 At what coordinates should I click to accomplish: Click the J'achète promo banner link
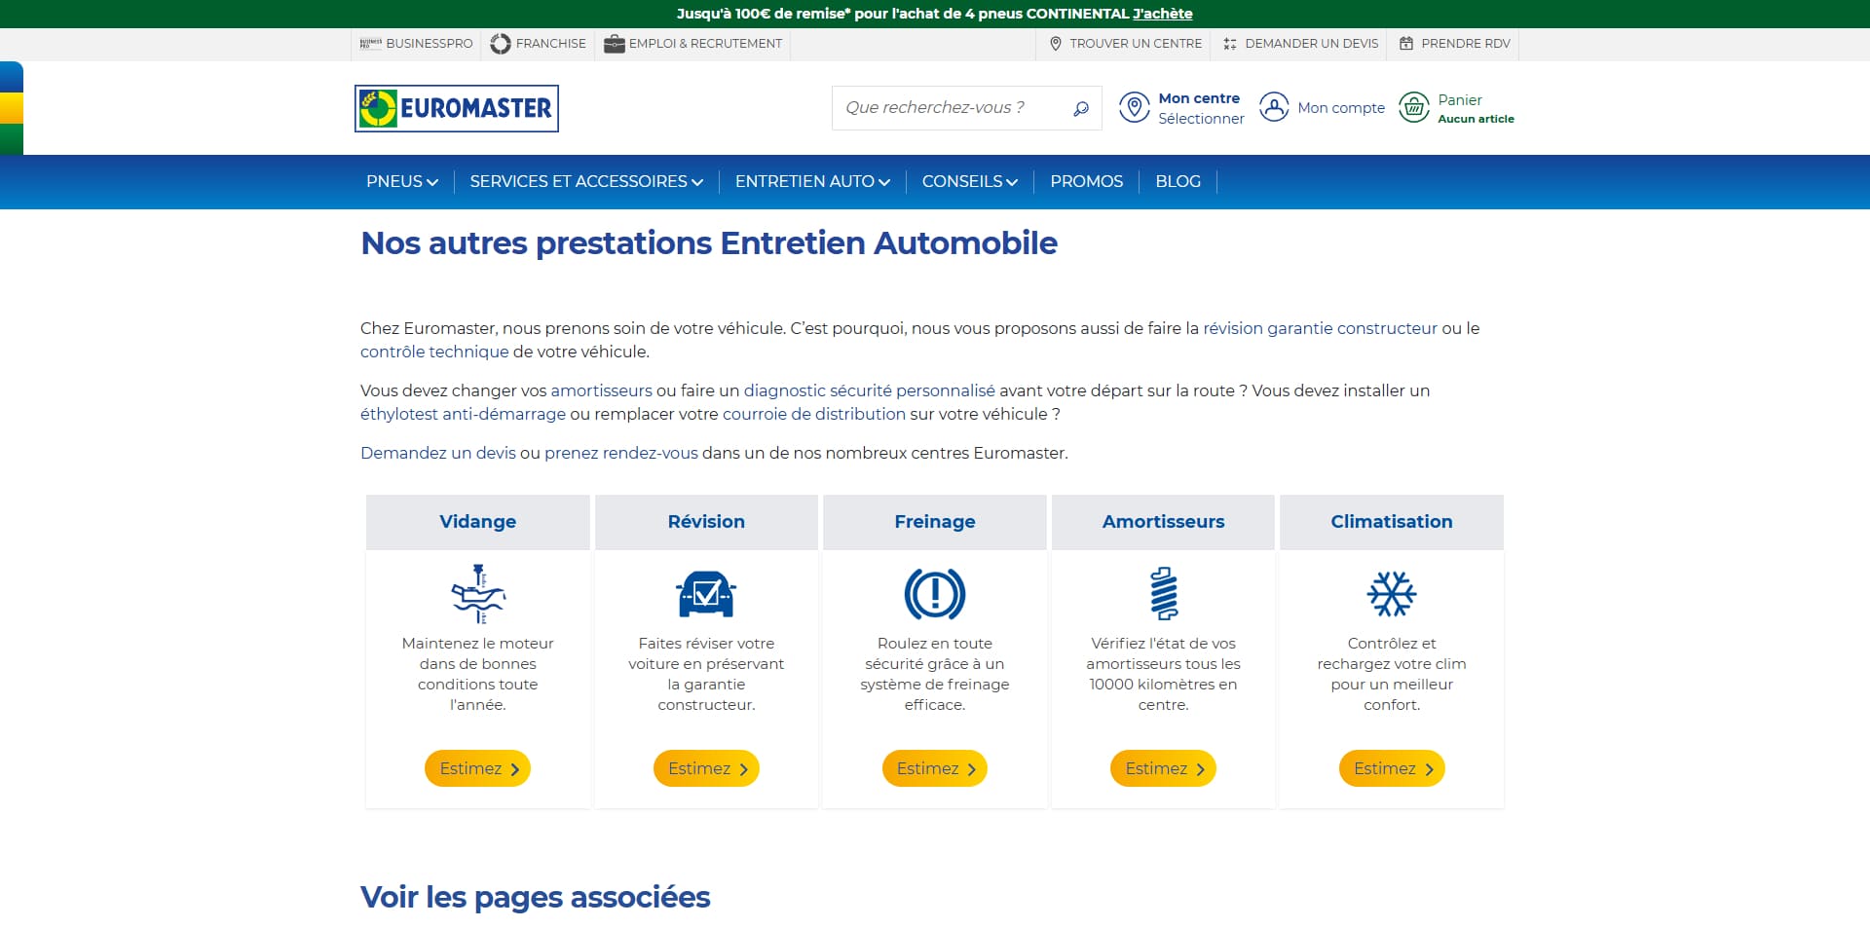[1162, 14]
